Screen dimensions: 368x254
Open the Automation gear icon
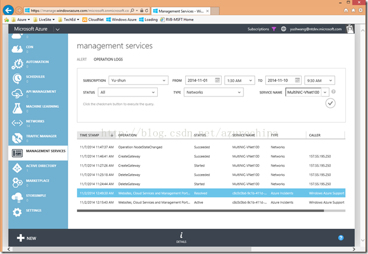[17, 64]
